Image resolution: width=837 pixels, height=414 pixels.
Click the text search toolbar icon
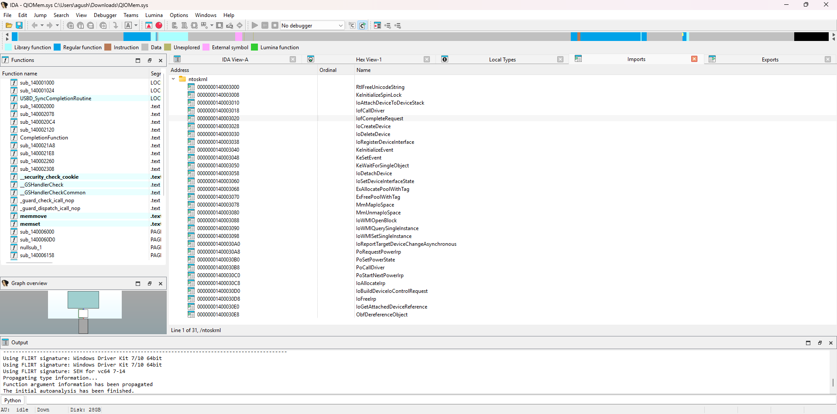80,26
